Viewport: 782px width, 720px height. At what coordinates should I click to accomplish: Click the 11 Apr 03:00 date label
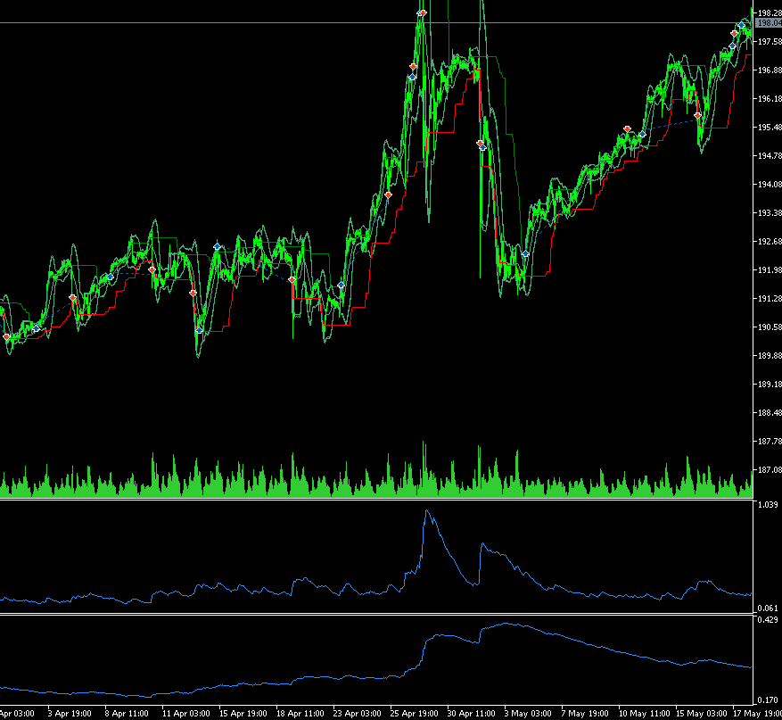pos(188,714)
